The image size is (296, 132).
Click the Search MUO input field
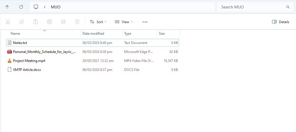tap(252, 7)
